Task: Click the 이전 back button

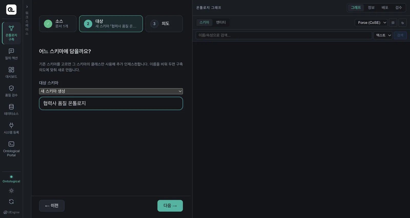Action: (52, 206)
